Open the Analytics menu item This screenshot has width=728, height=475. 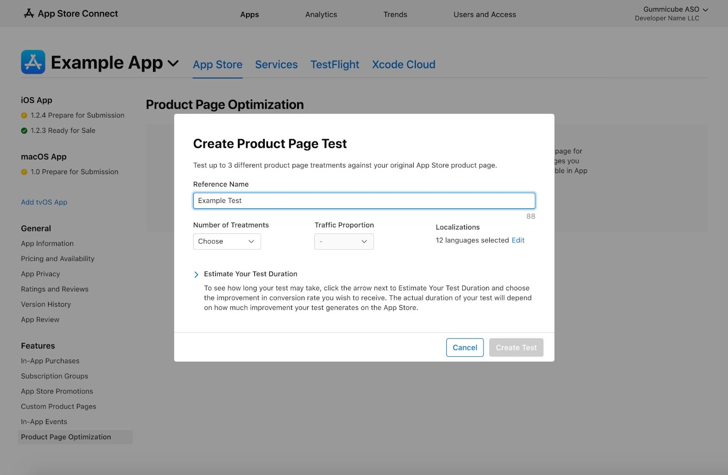pos(321,15)
